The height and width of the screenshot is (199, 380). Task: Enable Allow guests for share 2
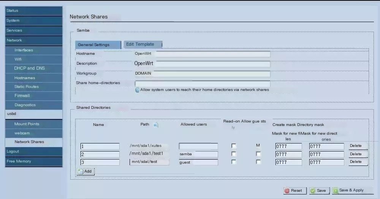[258, 154]
